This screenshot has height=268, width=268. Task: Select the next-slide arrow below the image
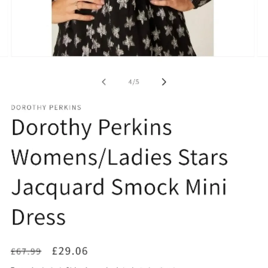[164, 82]
